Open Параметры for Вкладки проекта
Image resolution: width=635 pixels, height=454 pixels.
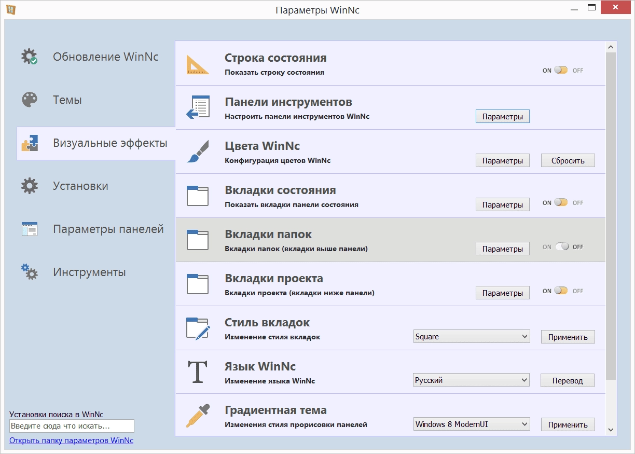pos(503,293)
